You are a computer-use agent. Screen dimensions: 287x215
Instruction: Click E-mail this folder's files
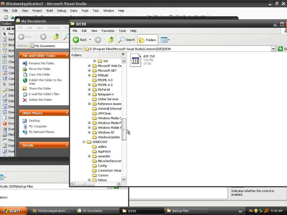tap(44, 94)
